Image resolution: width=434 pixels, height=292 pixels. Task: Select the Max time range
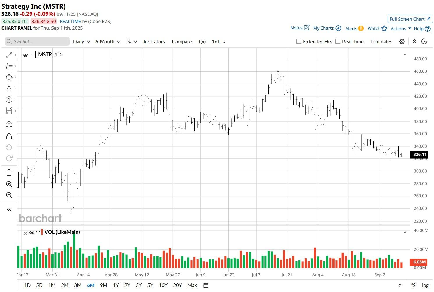coord(192,285)
